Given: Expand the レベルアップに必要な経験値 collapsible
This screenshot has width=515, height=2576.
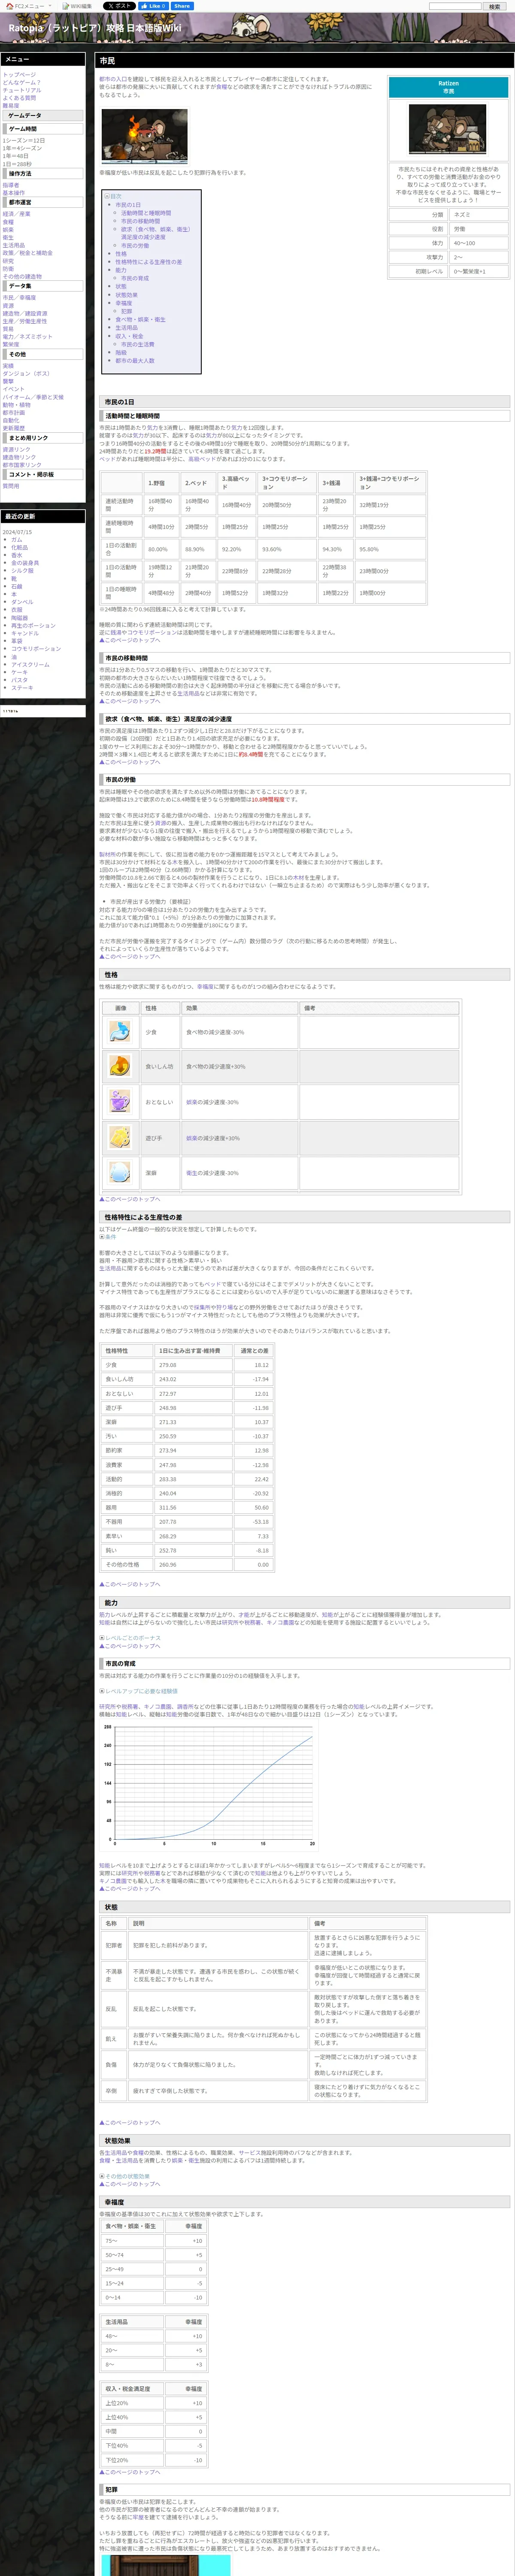Looking at the screenshot, I should pyautogui.click(x=138, y=1692).
